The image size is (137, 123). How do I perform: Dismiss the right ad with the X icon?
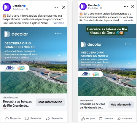point(133,7)
